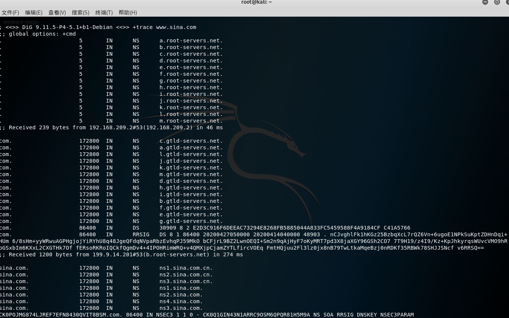Select ns2.sina.com. entry
Viewport: 509px width, 318px height.
pos(181,295)
